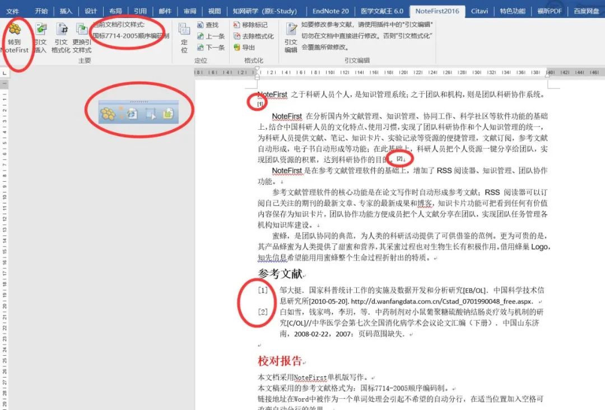Switch to the 医学文献王 6.0 tab
Image resolution: width=605 pixels, height=410 pixels.
pyautogui.click(x=382, y=11)
